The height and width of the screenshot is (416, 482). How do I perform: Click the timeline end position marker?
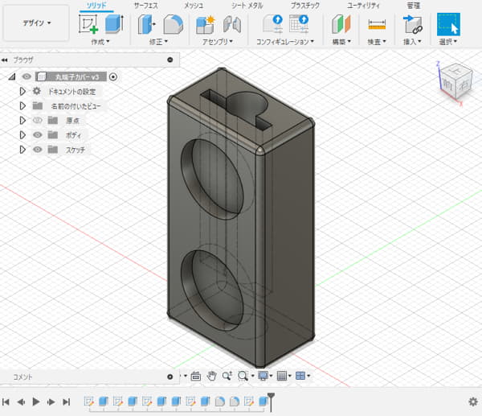click(x=271, y=397)
